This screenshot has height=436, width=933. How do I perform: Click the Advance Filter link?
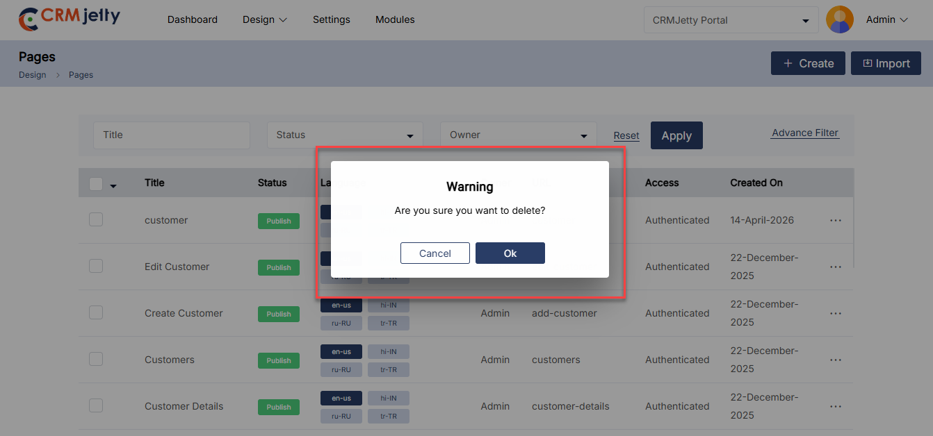coord(805,133)
